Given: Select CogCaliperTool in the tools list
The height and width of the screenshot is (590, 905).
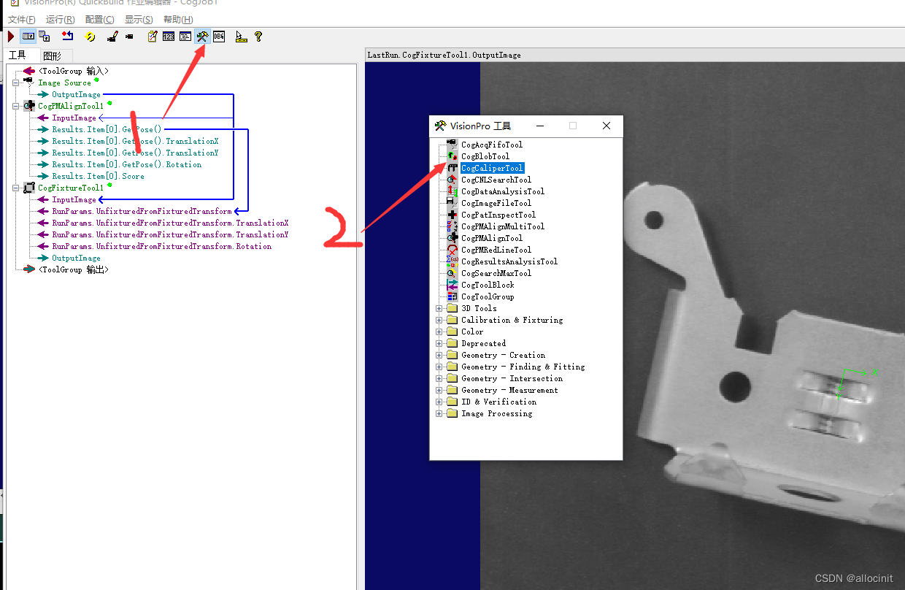Looking at the screenshot, I should [x=492, y=168].
